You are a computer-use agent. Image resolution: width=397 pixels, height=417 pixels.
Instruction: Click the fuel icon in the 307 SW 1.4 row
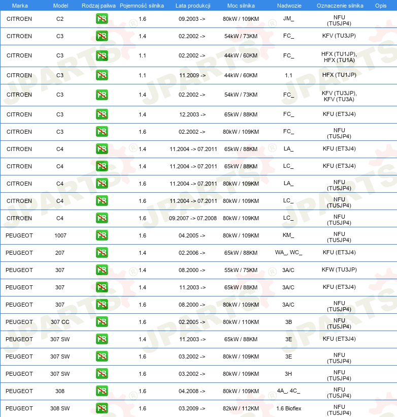pos(102,339)
